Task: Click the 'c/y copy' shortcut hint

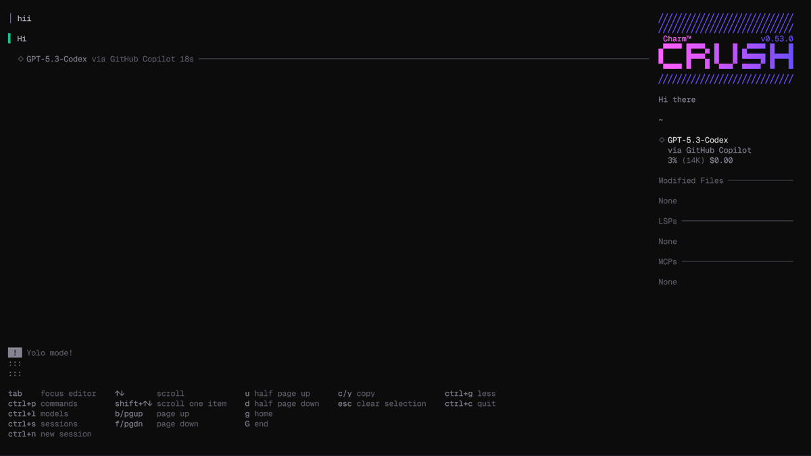Action: [357, 393]
